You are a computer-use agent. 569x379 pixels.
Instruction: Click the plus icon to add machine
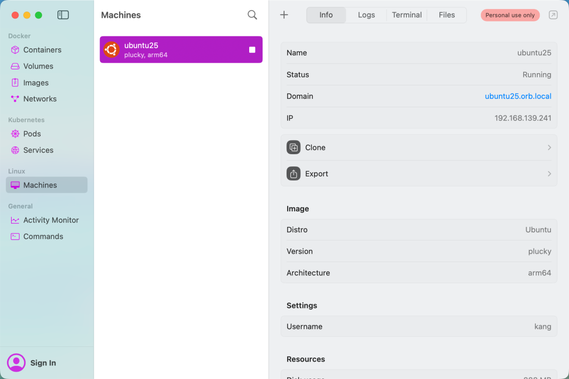tap(284, 15)
